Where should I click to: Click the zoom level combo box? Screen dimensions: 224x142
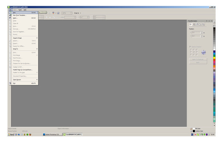tap(67, 13)
